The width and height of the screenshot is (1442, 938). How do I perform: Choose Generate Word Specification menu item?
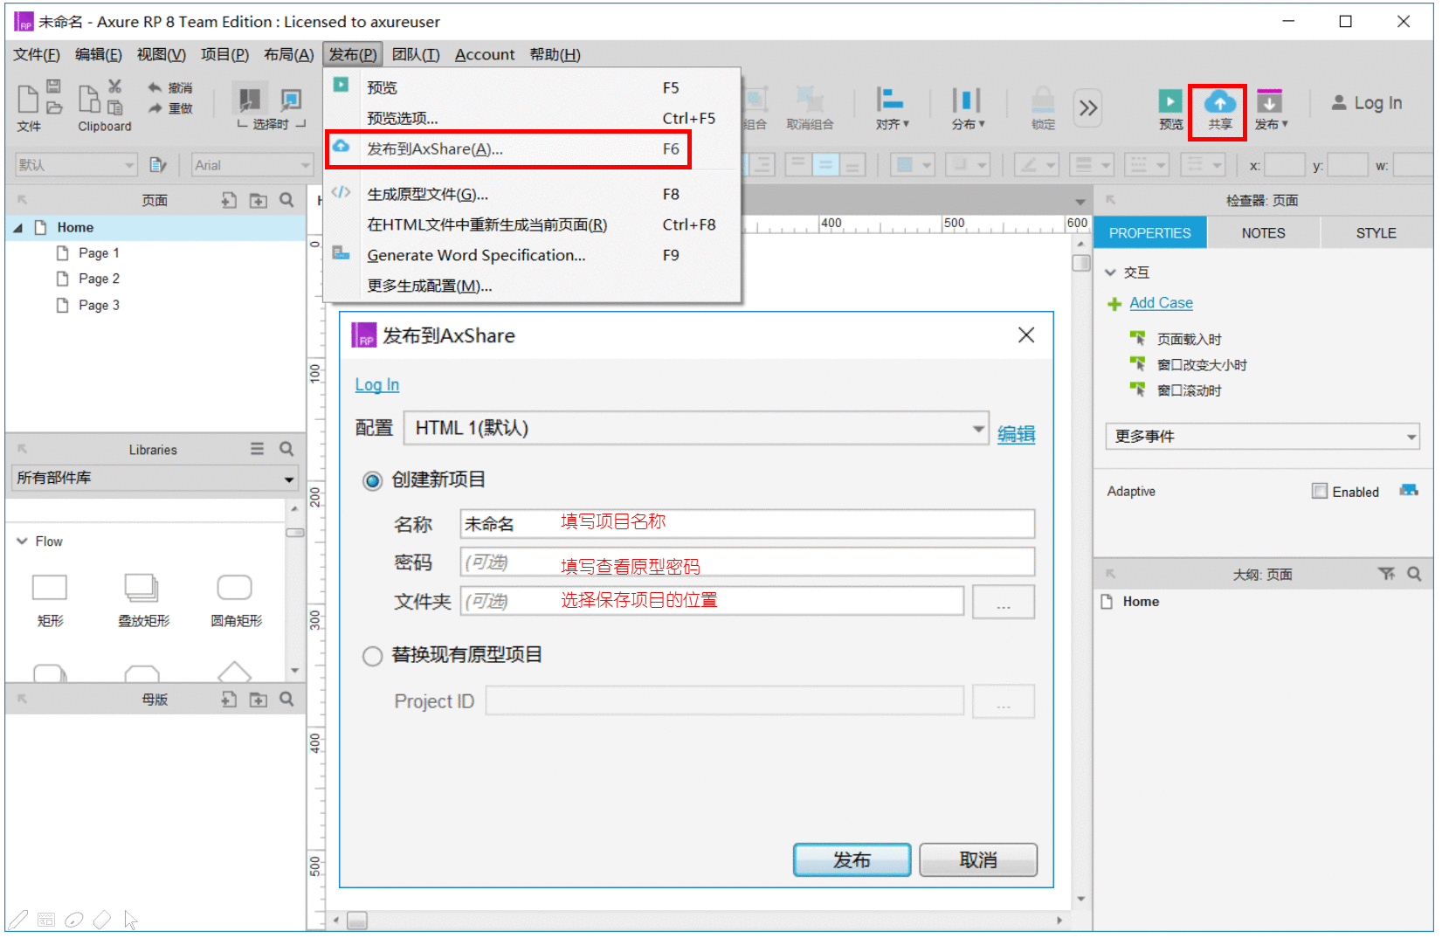tap(532, 255)
